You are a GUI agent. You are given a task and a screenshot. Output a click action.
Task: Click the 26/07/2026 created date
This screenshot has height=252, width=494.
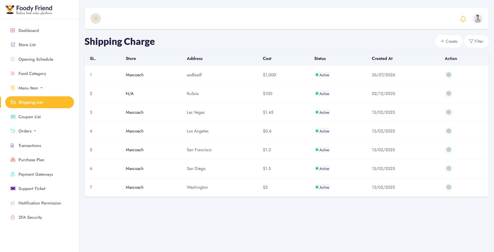pos(383,75)
